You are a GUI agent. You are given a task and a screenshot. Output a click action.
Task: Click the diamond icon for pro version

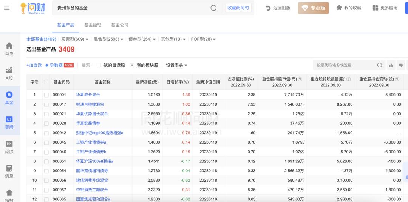(305, 8)
